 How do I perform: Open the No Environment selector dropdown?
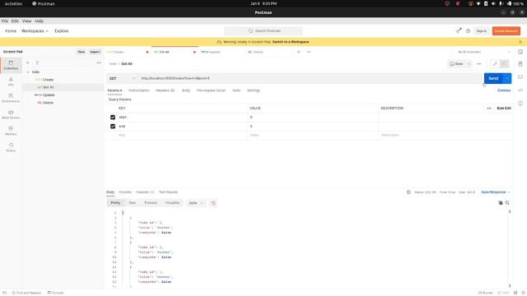click(483, 52)
